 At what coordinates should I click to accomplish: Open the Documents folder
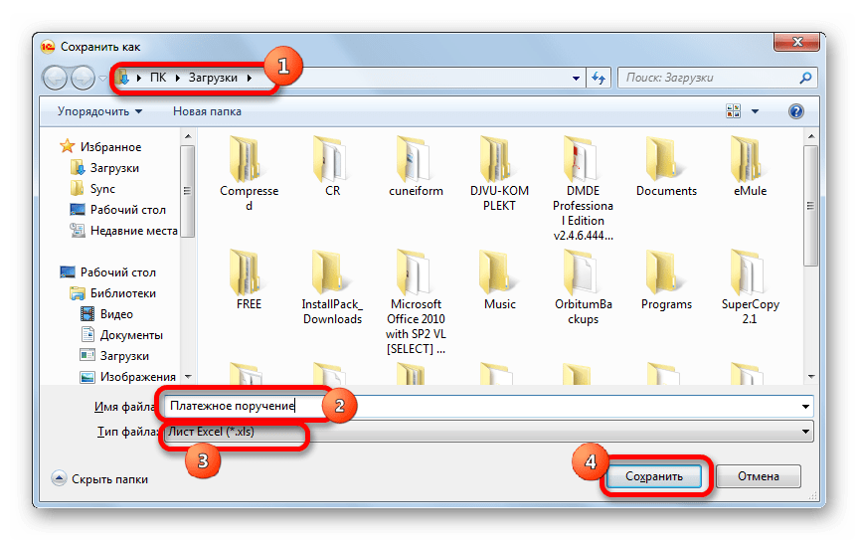(x=666, y=167)
